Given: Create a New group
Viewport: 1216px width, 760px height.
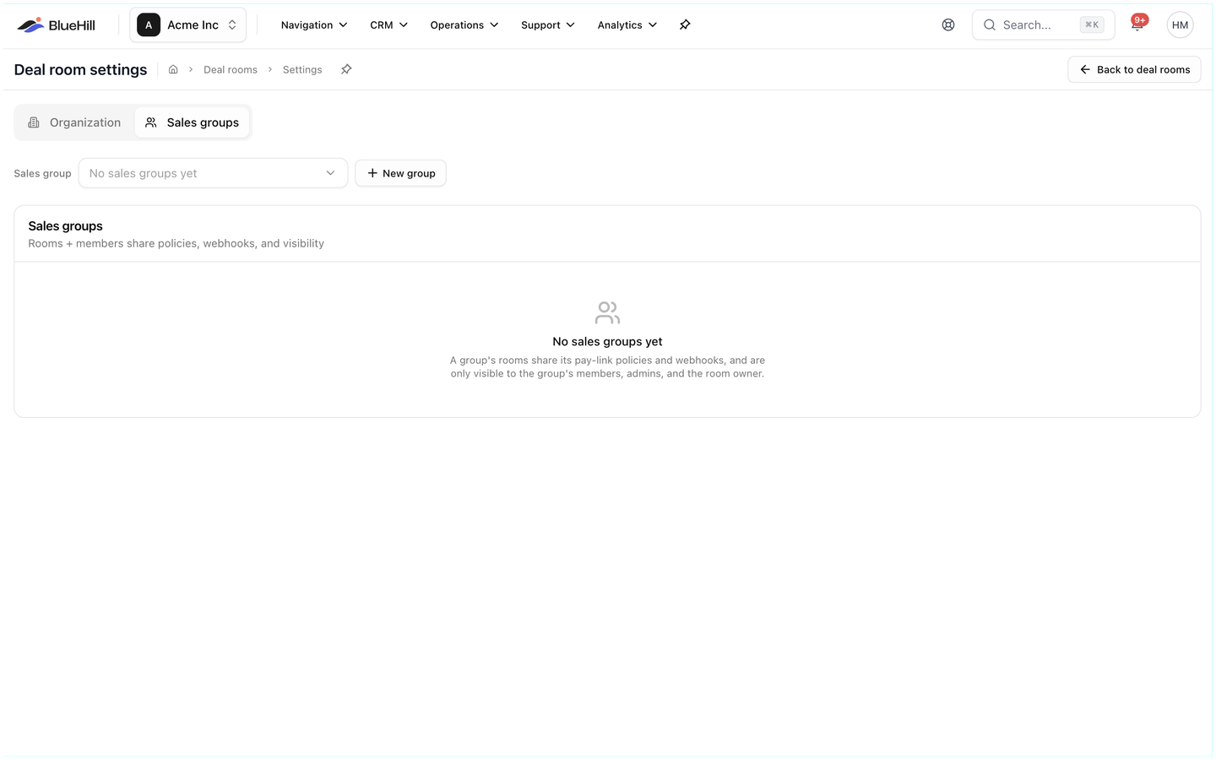Looking at the screenshot, I should tap(400, 173).
